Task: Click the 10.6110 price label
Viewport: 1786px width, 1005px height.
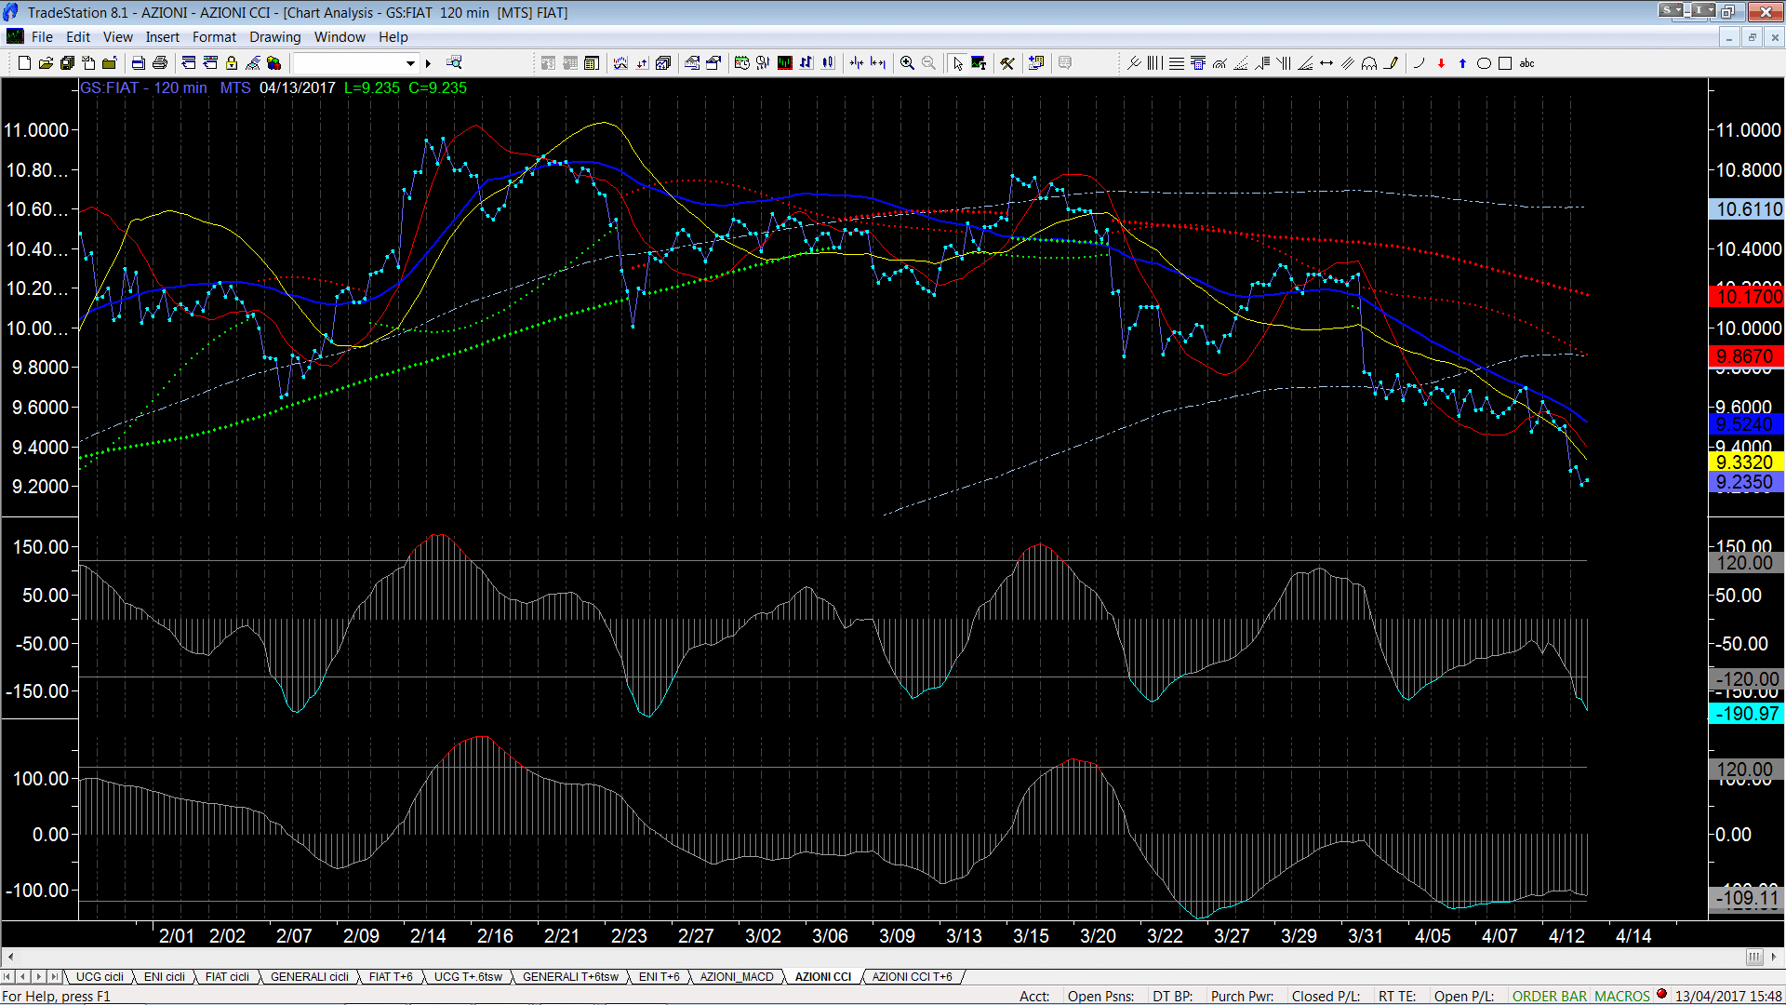Action: tap(1747, 209)
